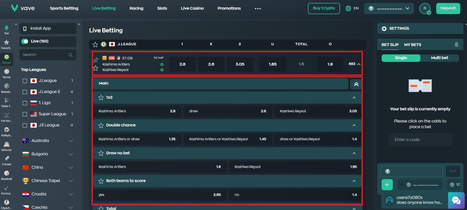
Task: Check the J.League 2 checkbox
Action: tap(25, 92)
